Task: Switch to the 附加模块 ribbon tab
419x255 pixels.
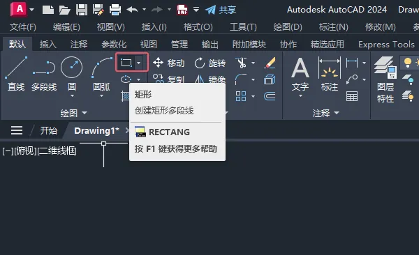Action: (x=249, y=45)
